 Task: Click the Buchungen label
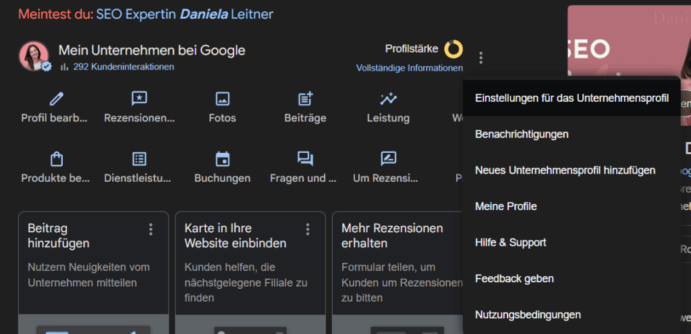pos(223,178)
